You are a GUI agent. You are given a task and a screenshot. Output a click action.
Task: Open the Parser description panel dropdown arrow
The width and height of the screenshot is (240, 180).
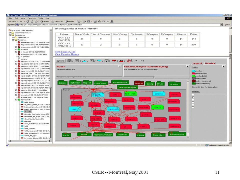tap(120, 66)
